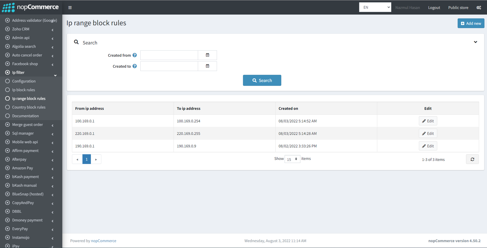Click the Nazmul Hasan user name
The width and height of the screenshot is (487, 248).
click(408, 8)
